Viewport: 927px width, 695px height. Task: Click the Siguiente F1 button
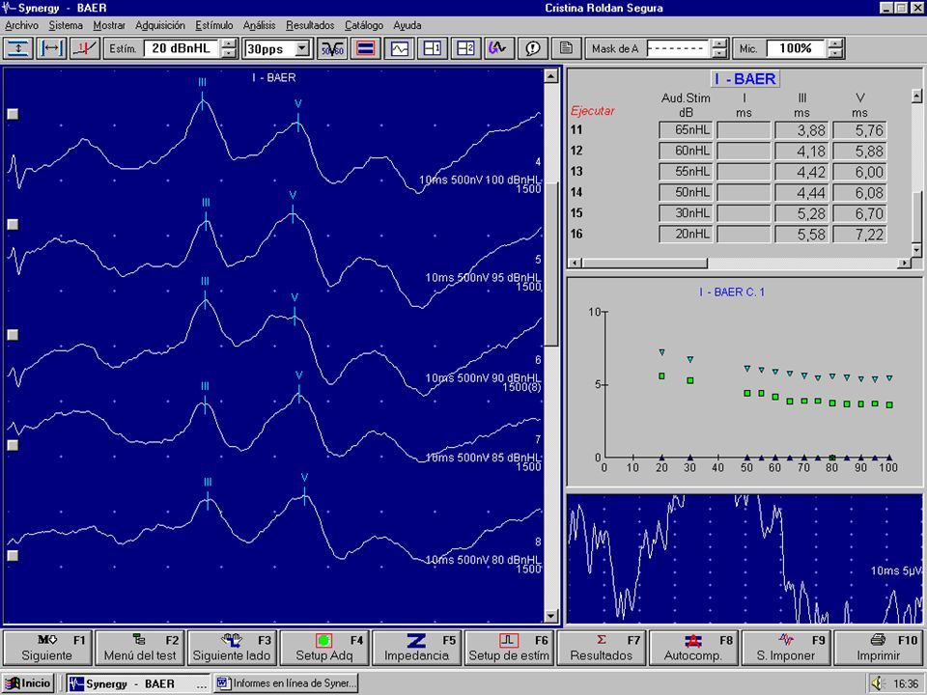click(47, 648)
